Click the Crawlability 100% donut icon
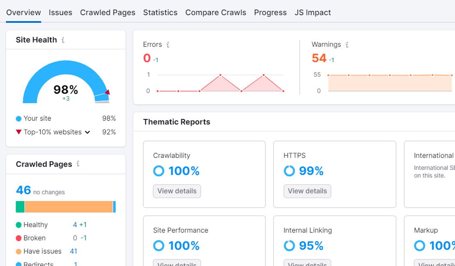The width and height of the screenshot is (455, 266). [x=159, y=171]
